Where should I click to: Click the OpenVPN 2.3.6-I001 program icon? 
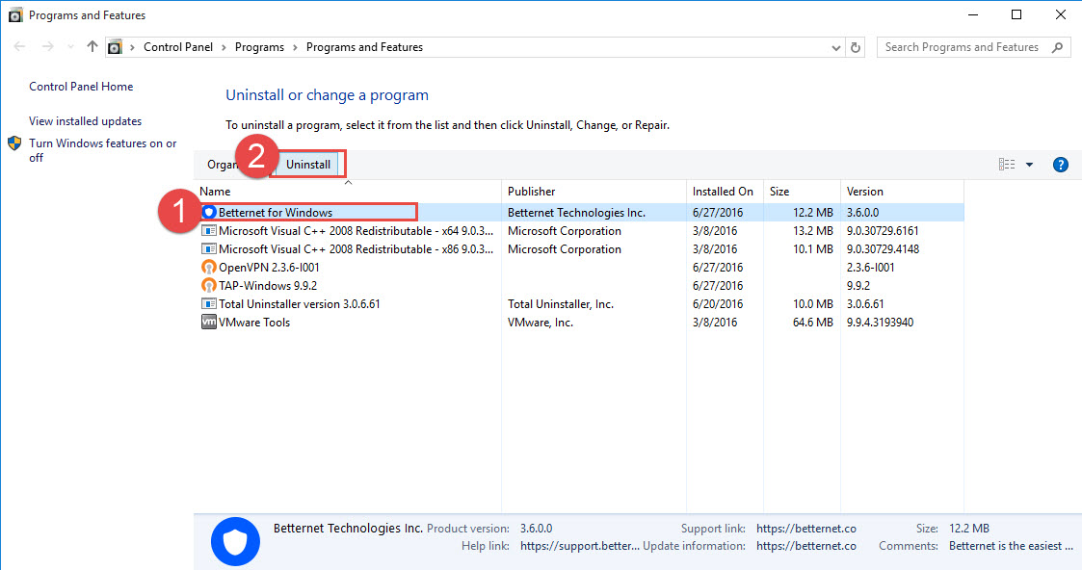pos(208,268)
